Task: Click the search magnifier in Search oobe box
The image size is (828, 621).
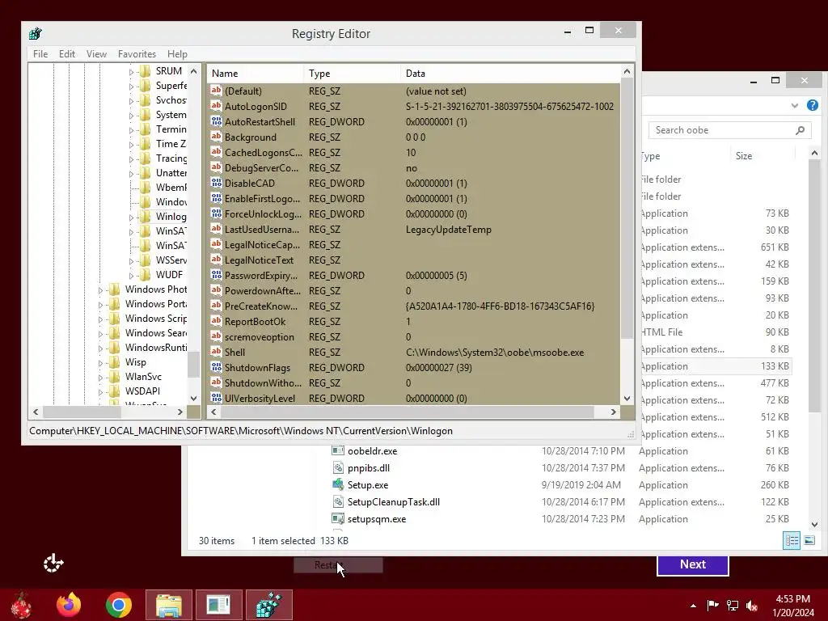Action: click(x=800, y=130)
